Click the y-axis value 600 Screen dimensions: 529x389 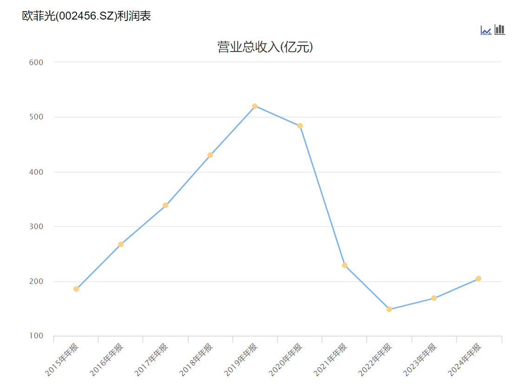pos(36,62)
